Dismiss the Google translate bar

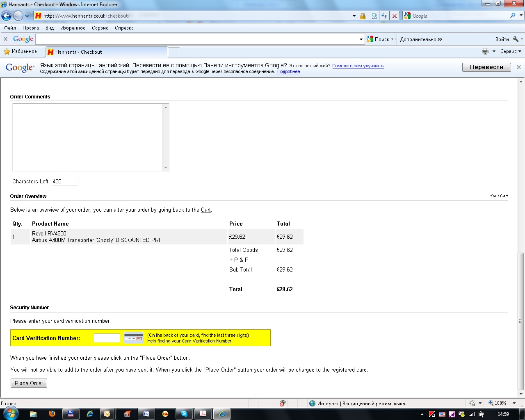[518, 67]
